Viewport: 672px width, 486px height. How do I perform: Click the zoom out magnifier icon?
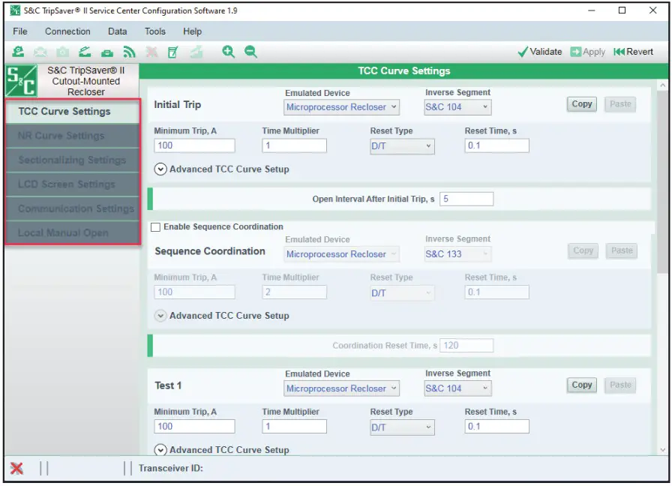pyautogui.click(x=250, y=52)
